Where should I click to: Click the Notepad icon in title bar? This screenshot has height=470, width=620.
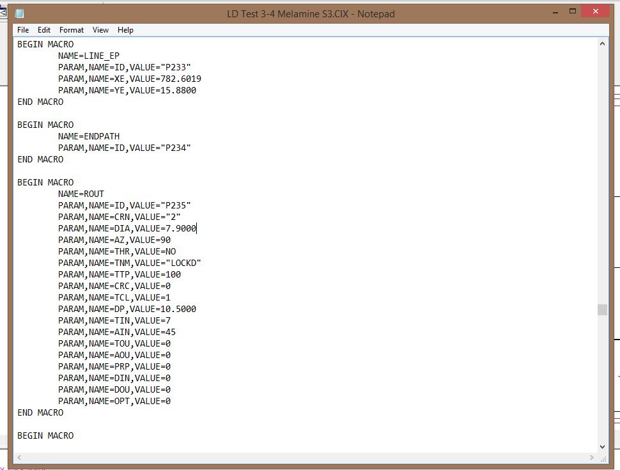(19, 14)
